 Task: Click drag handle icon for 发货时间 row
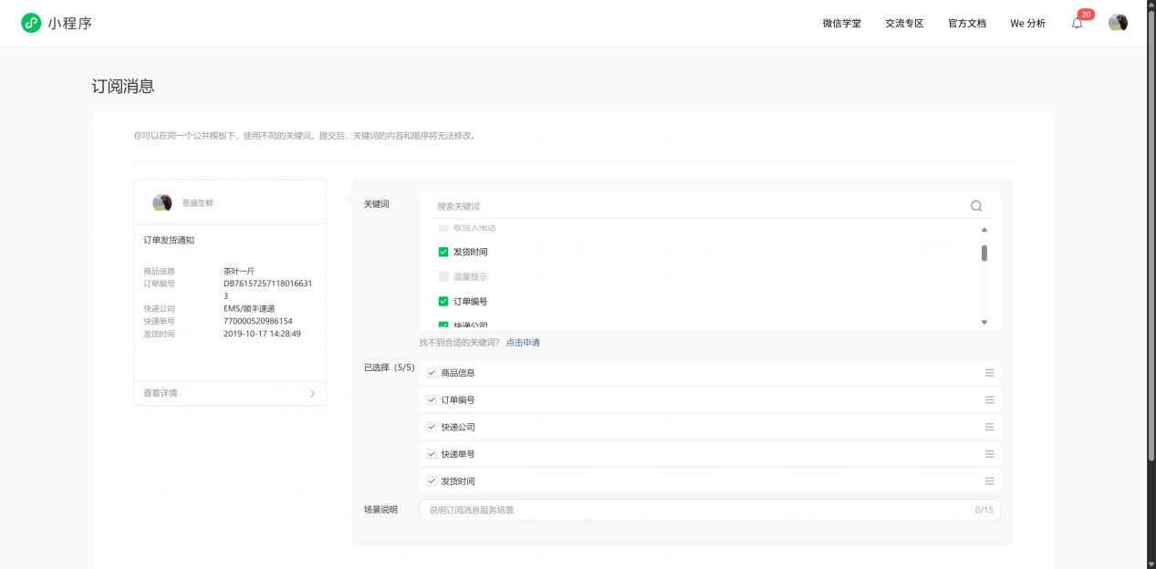tap(989, 481)
